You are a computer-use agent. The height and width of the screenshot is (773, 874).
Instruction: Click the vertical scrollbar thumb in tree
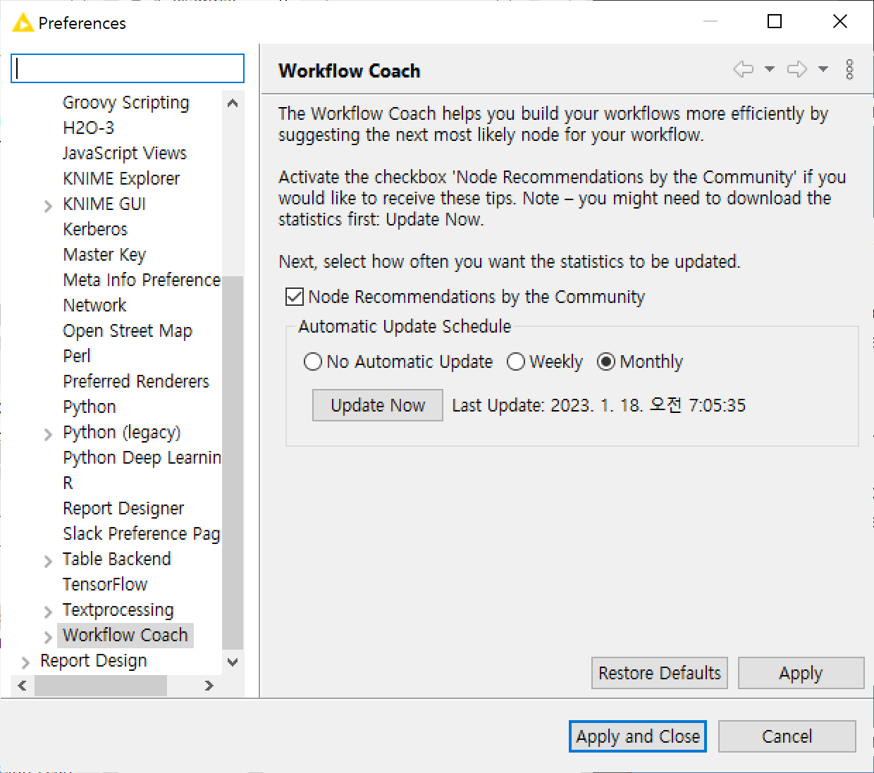(233, 462)
